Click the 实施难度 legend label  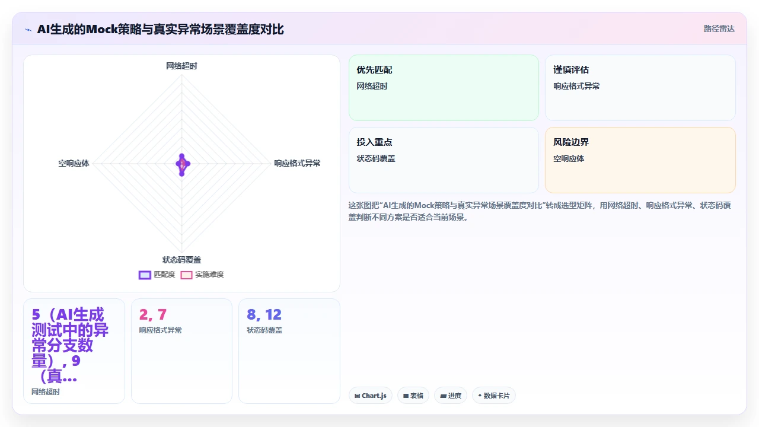click(209, 275)
